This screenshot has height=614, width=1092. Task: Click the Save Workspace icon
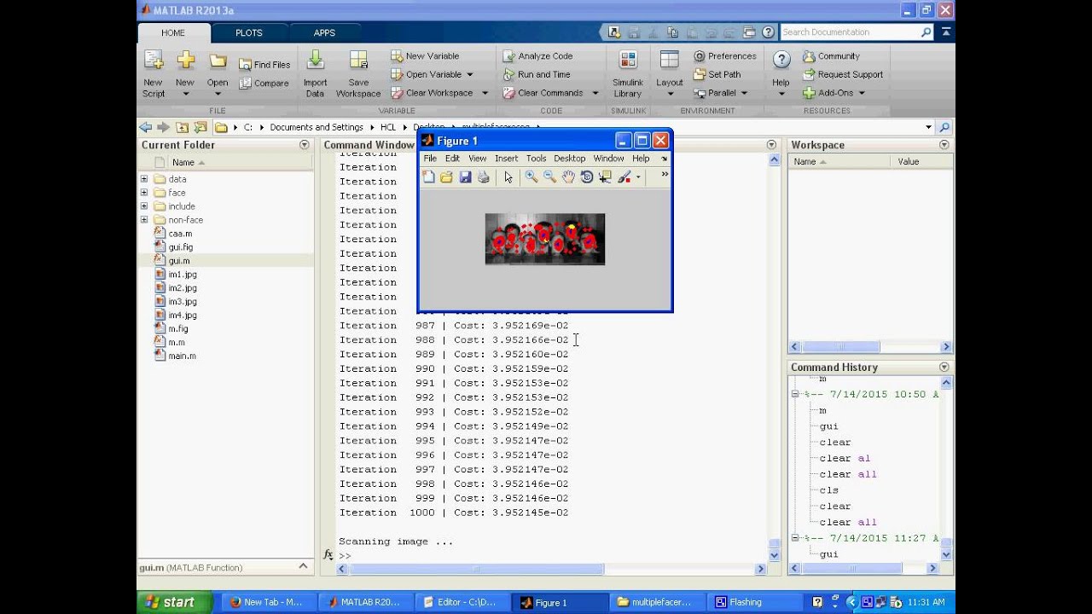358,60
